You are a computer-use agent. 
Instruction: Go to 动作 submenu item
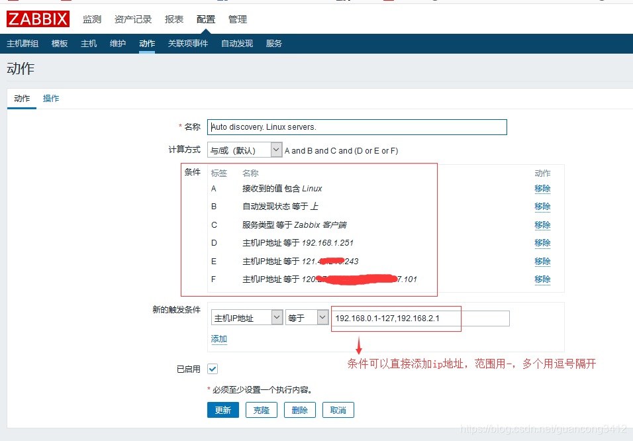(x=147, y=44)
